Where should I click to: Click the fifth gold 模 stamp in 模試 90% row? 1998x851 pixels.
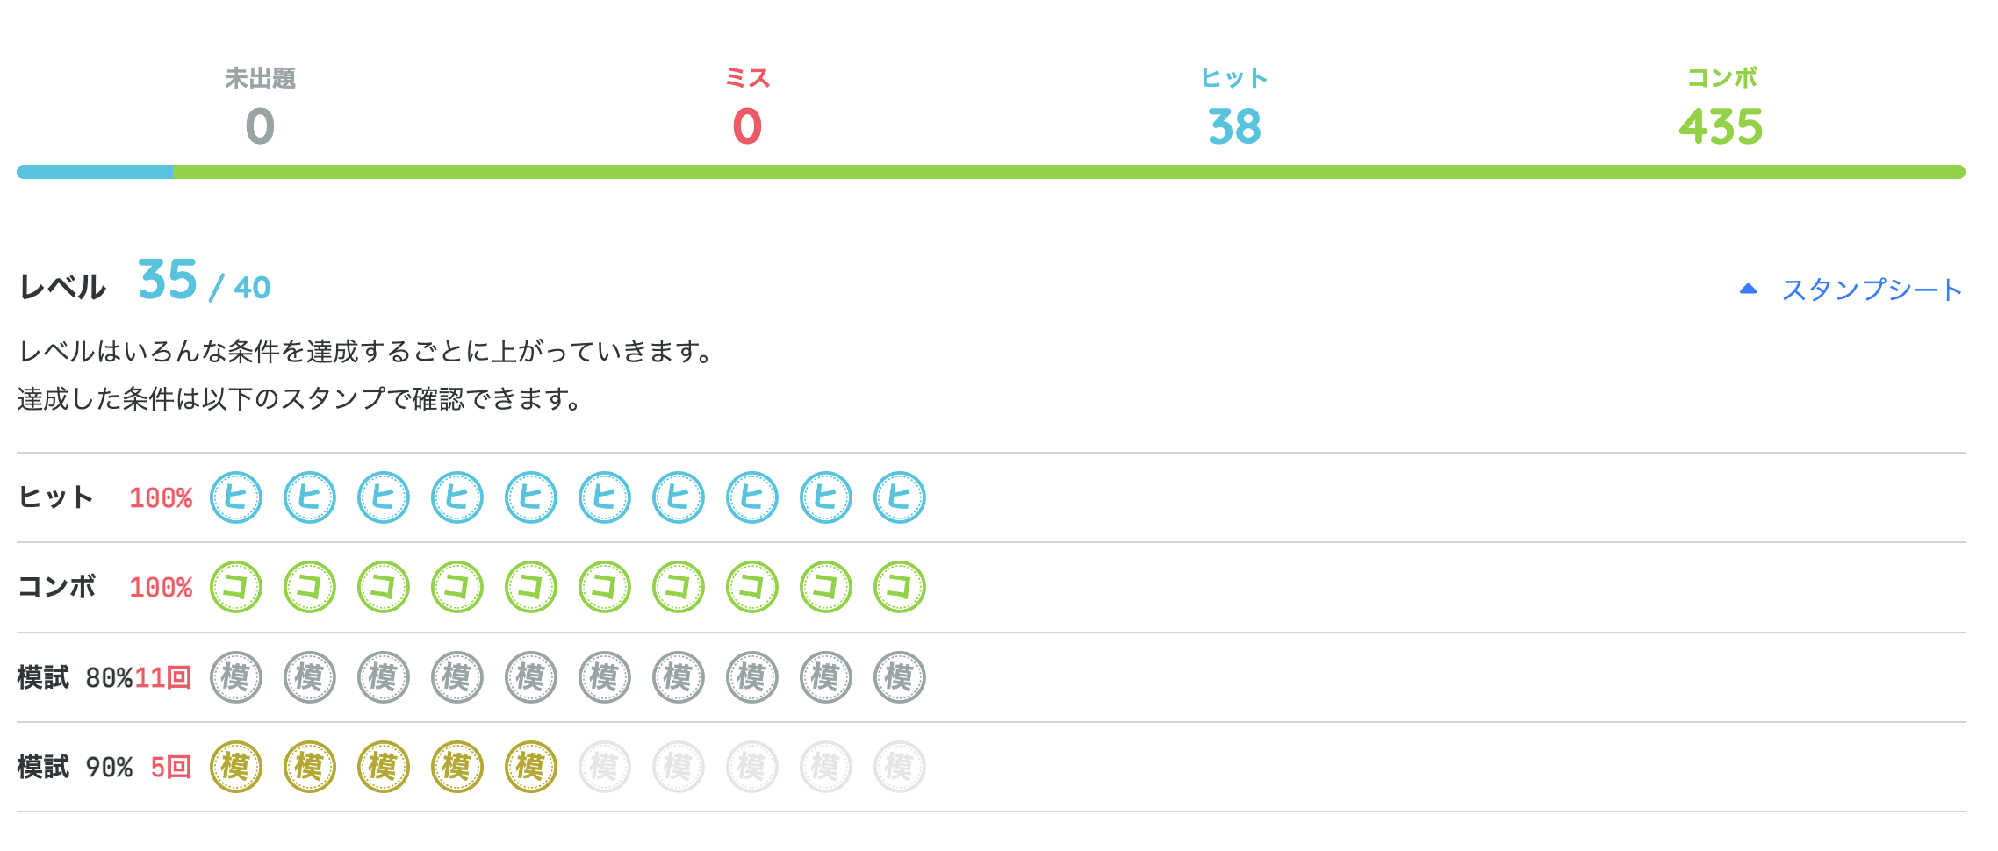pos(530,767)
